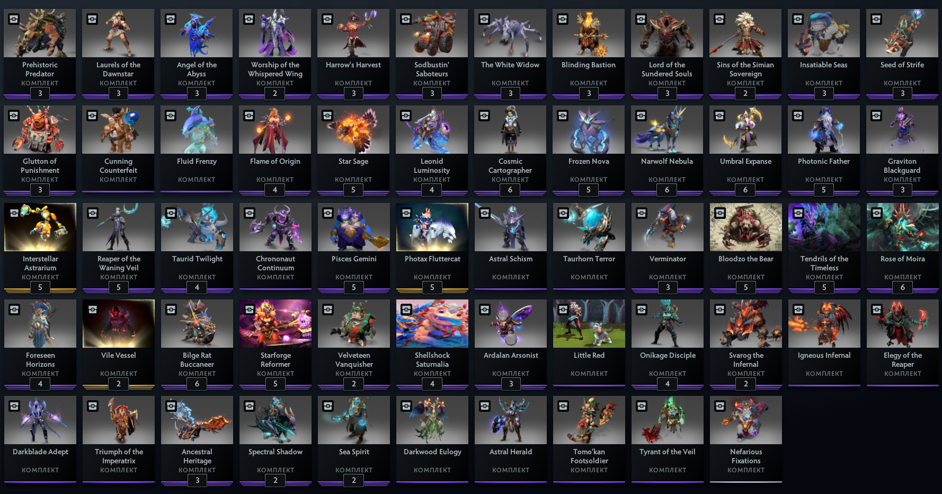Choose the Blinding Bastion set name

click(x=589, y=65)
